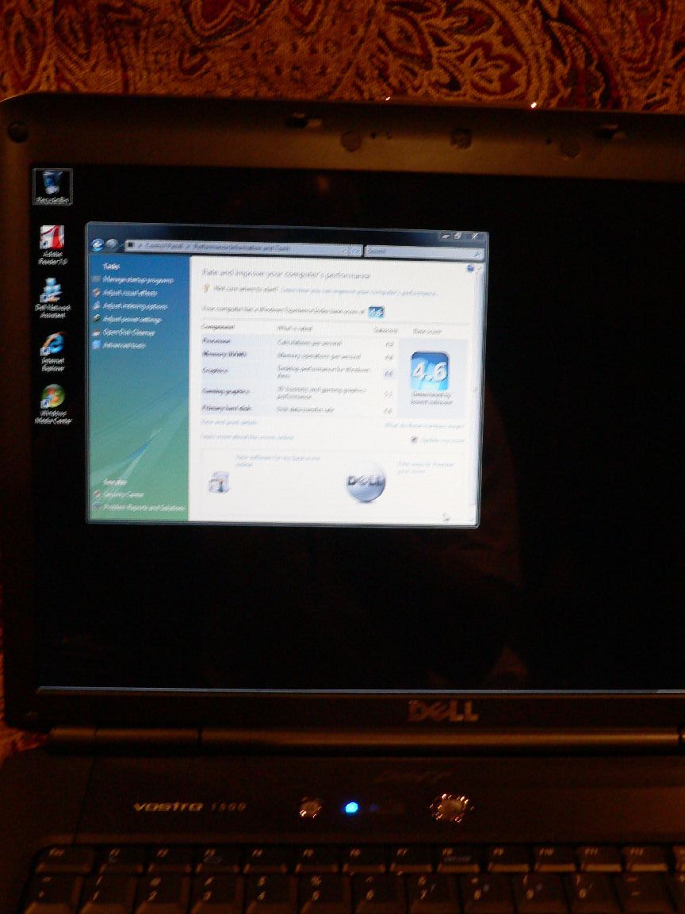
Task: Click the Refresh button beside the address bar
Action: [356, 252]
